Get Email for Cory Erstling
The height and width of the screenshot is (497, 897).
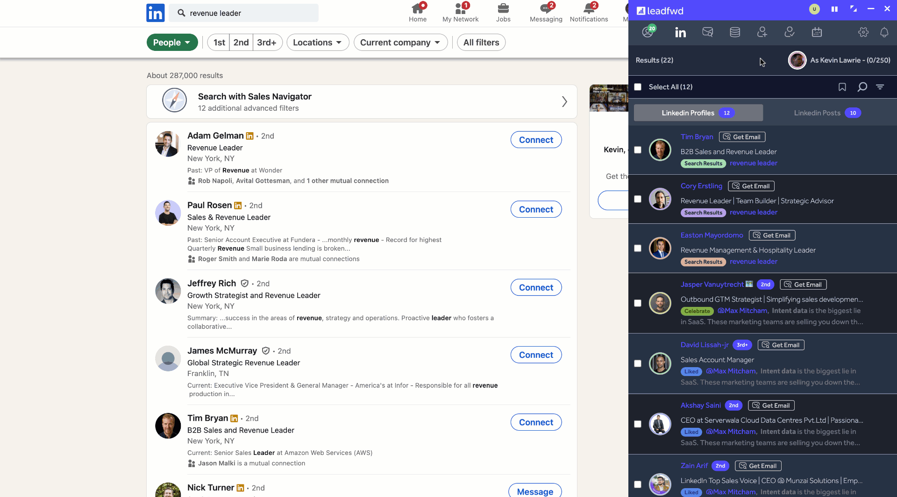pyautogui.click(x=751, y=186)
